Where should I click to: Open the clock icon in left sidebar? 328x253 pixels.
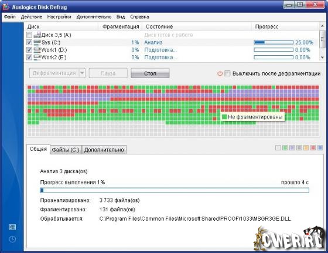[12, 239]
